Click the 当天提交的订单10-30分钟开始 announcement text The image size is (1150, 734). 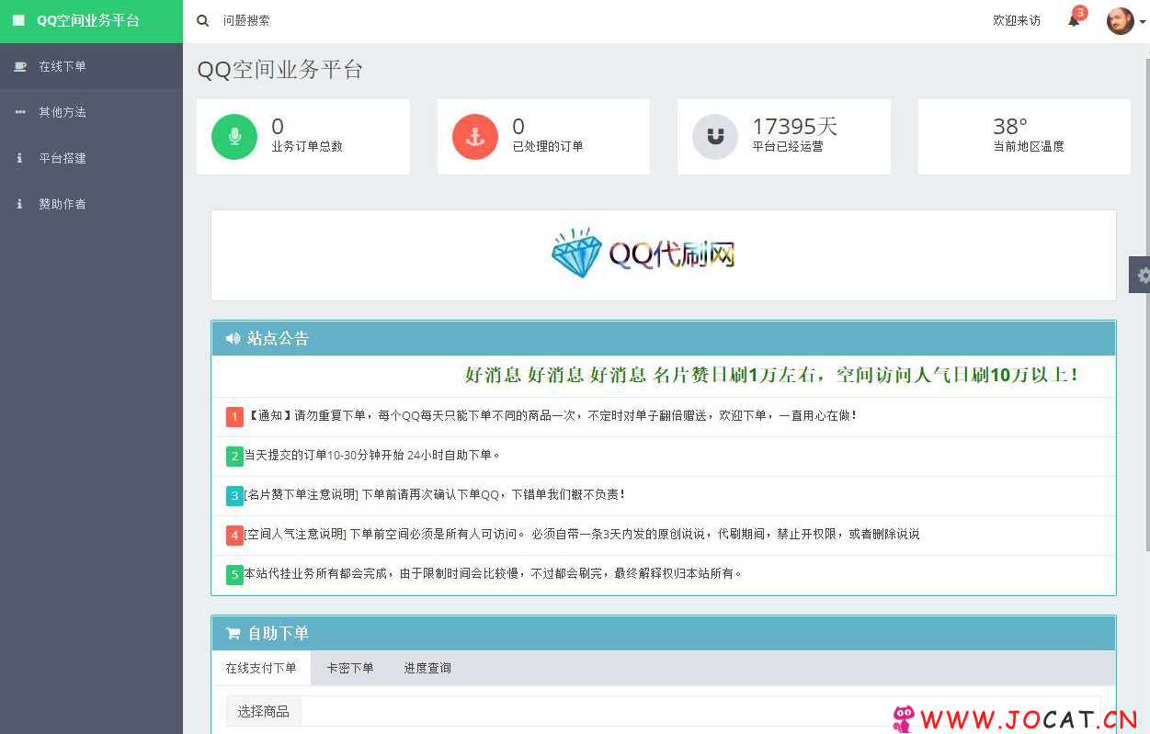pos(372,455)
